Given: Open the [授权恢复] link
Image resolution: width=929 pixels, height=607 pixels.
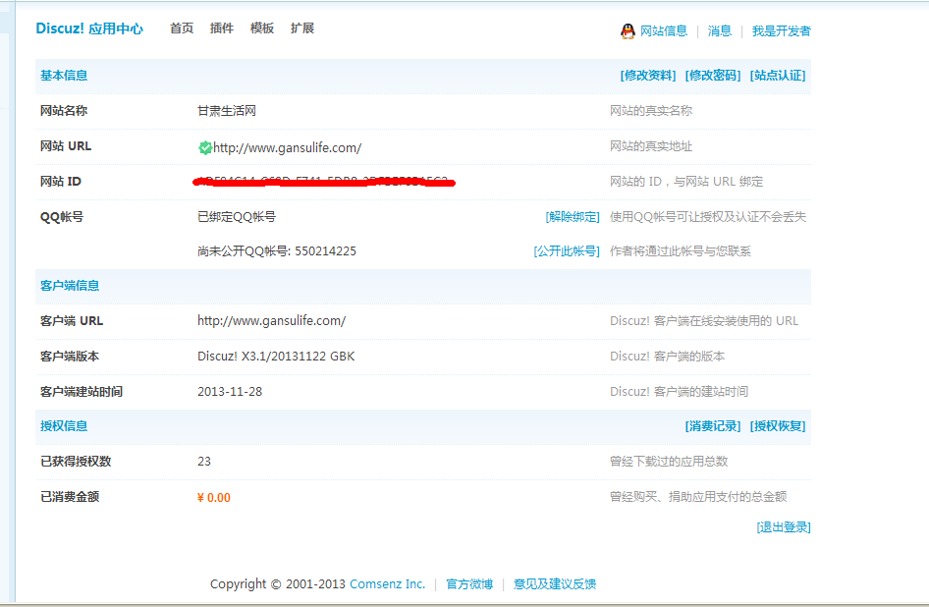Looking at the screenshot, I should click(x=778, y=426).
